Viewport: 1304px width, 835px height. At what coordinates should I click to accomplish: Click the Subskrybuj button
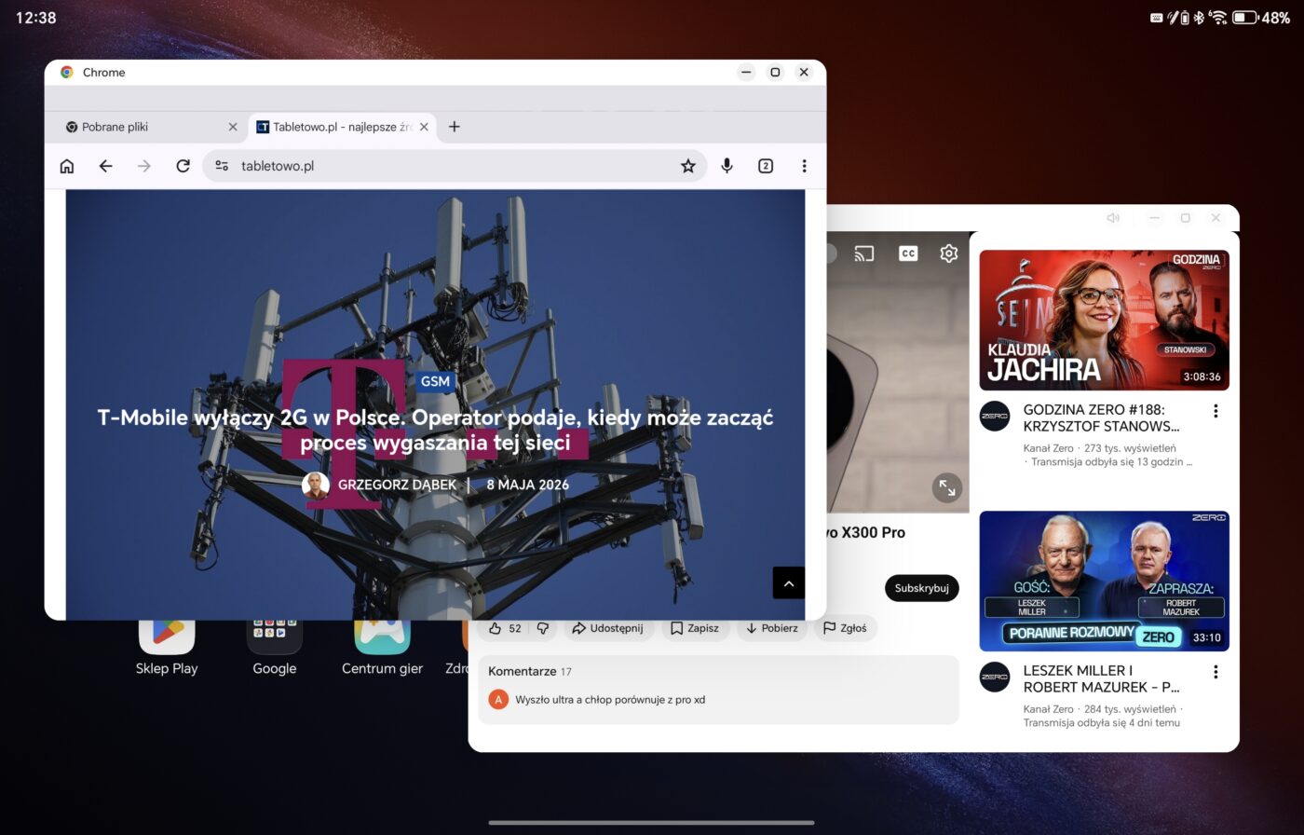[x=921, y=588]
